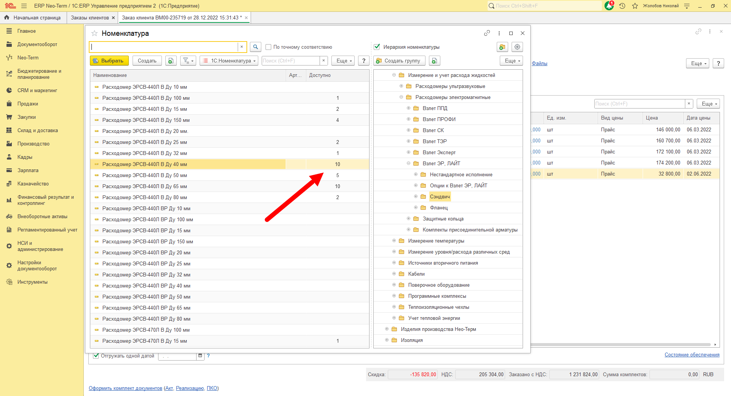Open the notifications bell icon
731x396 pixels.
(609, 6)
